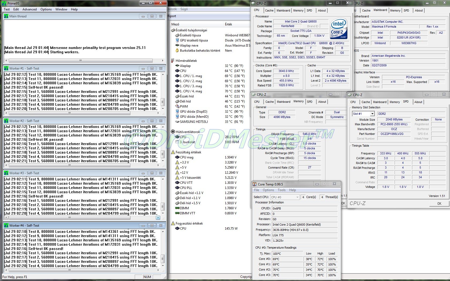Collapse Érzékelő tulajdonságai sensor properties group

(173, 30)
